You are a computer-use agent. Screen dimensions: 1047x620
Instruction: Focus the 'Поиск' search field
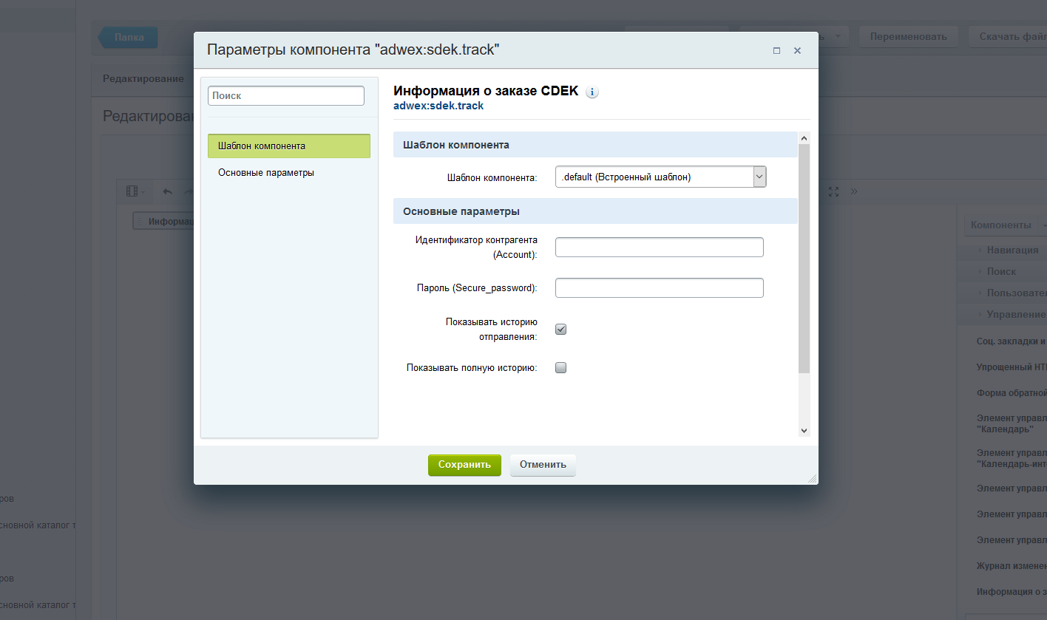286,95
